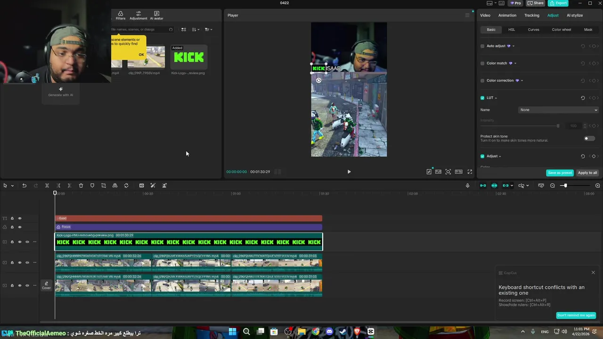
Task: Click the Apply to all button
Action: coord(587,173)
